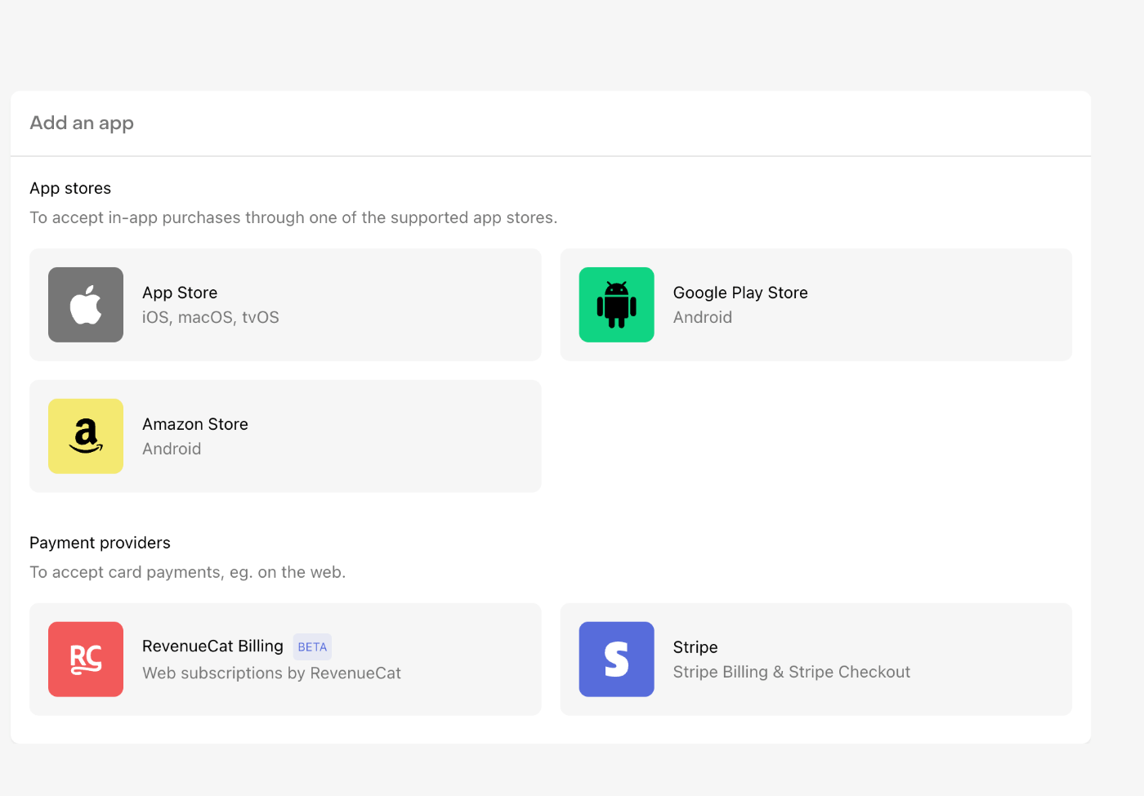Click 'Android' subtitle under Google Play Store
This screenshot has width=1144, height=796.
(x=703, y=317)
